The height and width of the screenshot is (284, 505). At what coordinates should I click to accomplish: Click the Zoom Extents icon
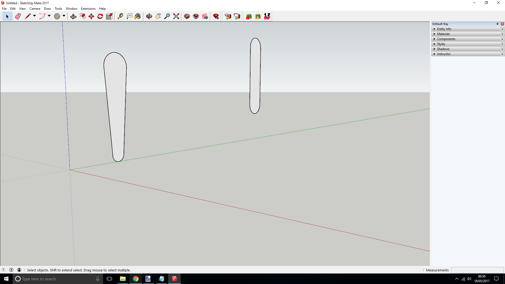point(176,16)
